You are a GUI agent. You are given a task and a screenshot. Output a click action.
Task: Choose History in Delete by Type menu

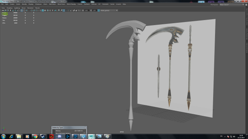(69, 131)
